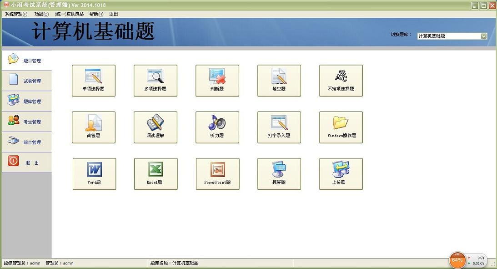Open the 多项选择题 question type
The image size is (497, 269).
156,81
